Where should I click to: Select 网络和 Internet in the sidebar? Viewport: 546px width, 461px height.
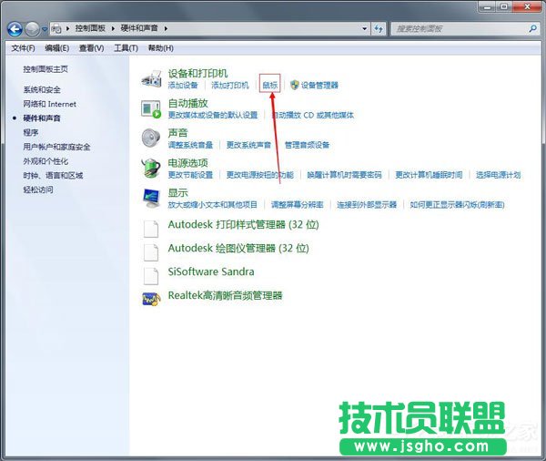[49, 104]
